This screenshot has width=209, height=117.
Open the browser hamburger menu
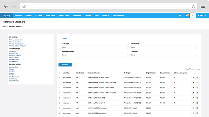click(203, 6)
